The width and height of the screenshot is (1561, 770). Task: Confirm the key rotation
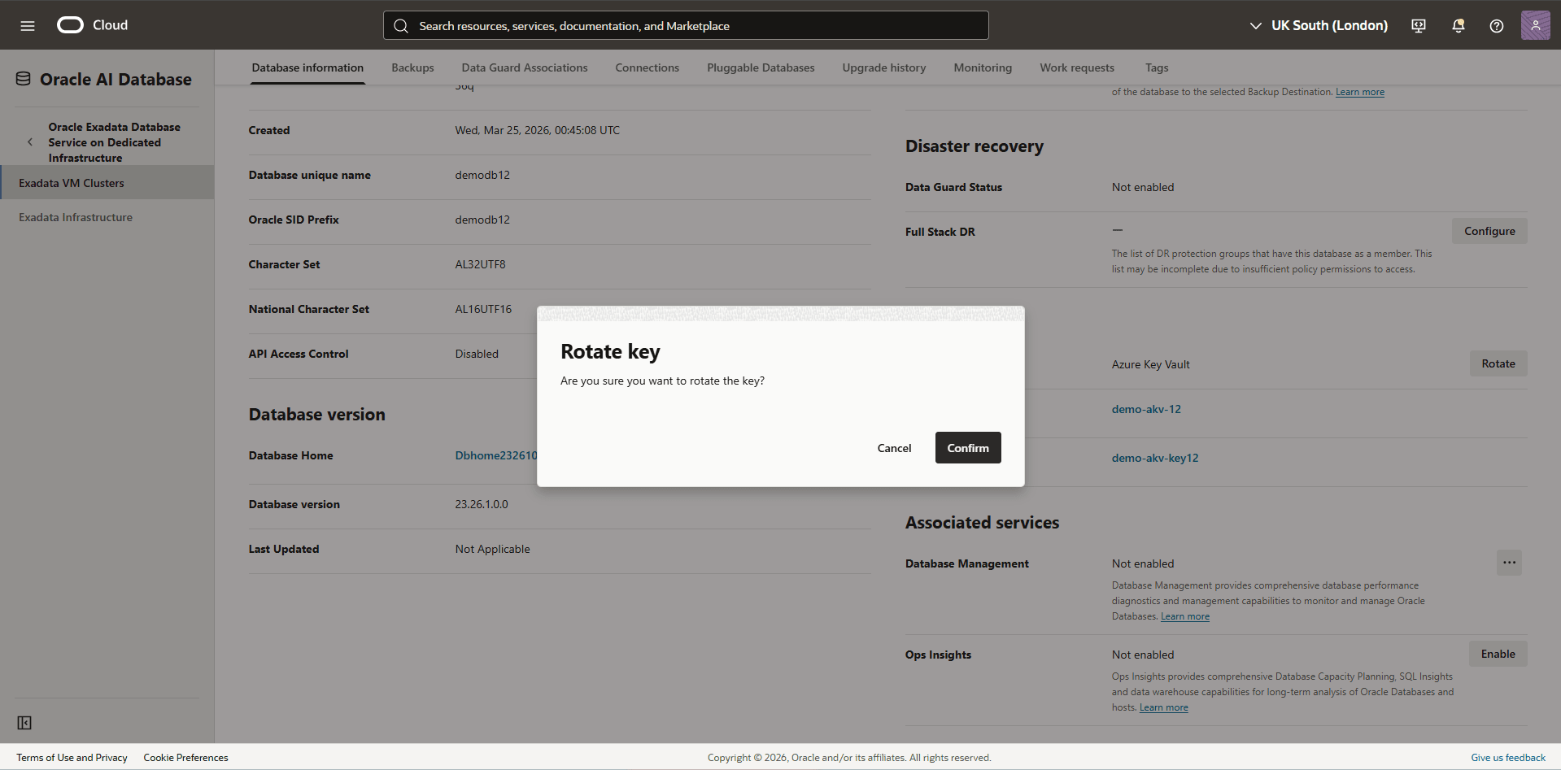967,447
